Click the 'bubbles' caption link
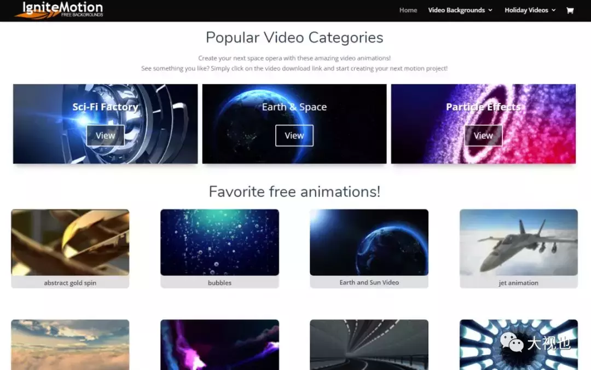Viewport: 591px width, 370px height. 219,283
